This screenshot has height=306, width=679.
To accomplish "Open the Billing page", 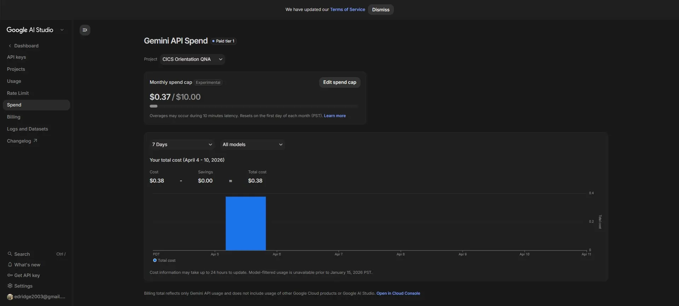I will (14, 117).
